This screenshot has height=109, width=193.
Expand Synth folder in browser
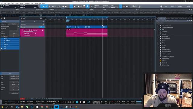tap(159, 47)
